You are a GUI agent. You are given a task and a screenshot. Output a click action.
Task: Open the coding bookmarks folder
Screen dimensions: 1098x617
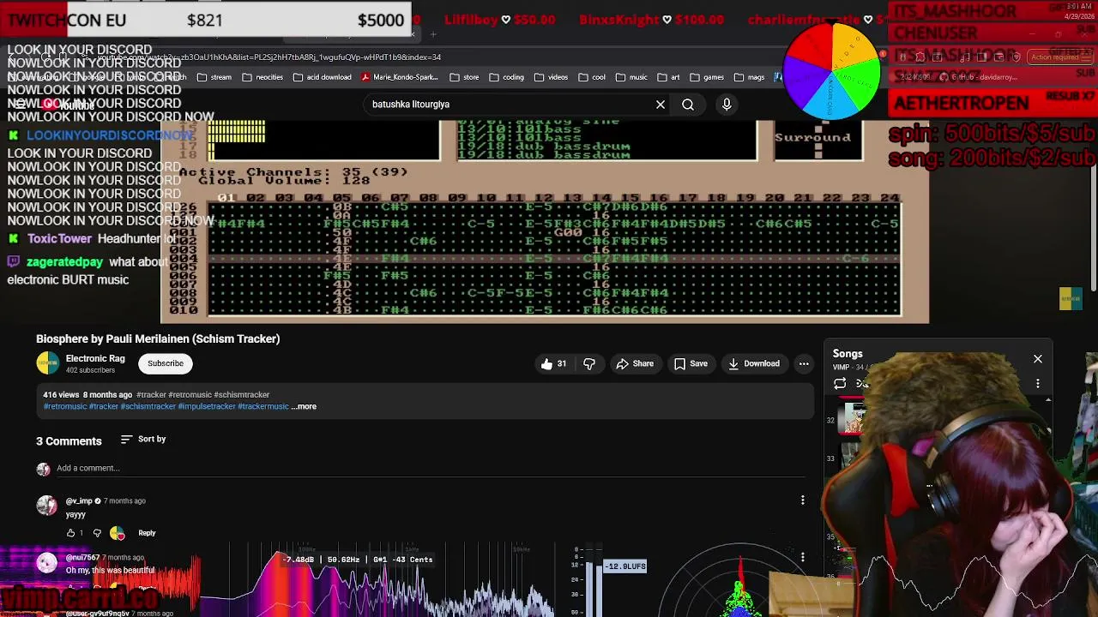pos(507,77)
